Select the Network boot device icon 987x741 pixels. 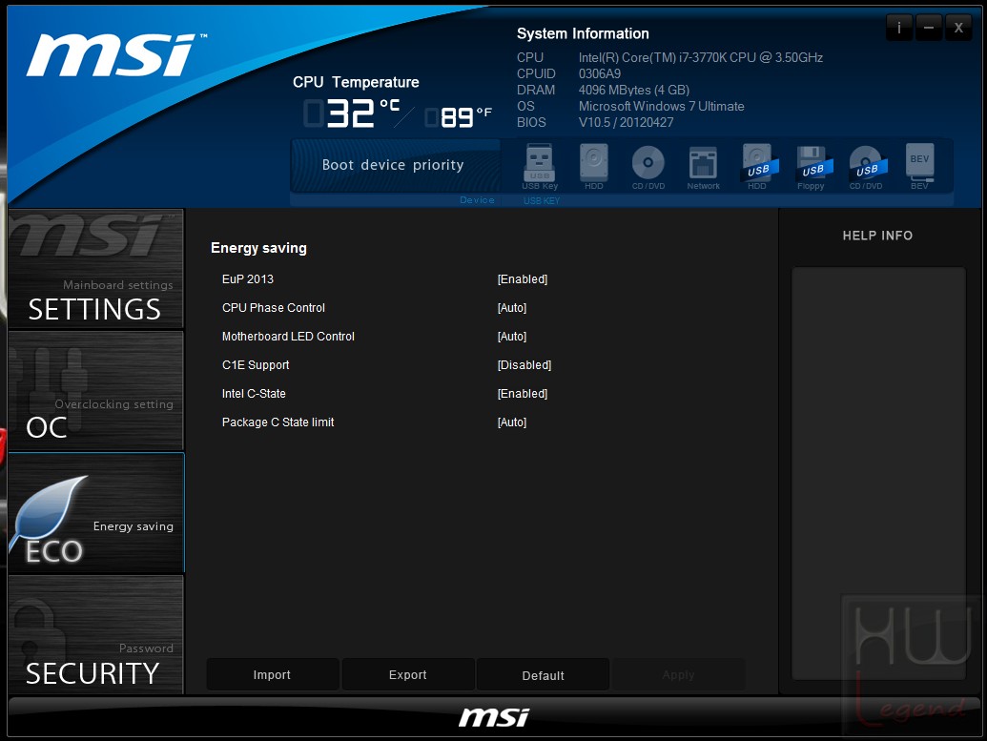coord(703,167)
